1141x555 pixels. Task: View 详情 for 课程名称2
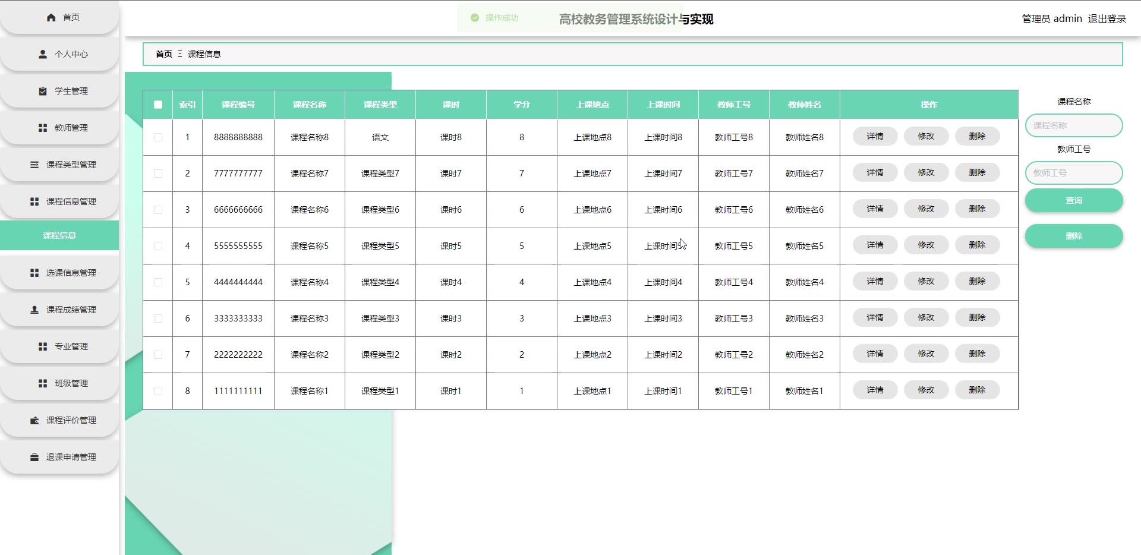click(x=875, y=354)
